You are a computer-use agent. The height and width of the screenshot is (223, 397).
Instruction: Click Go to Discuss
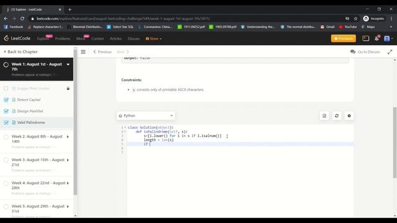click(365, 52)
